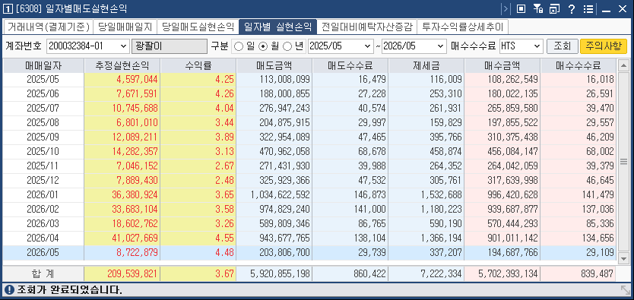Switch to 당일매도실현손익 tab

pos(198,27)
